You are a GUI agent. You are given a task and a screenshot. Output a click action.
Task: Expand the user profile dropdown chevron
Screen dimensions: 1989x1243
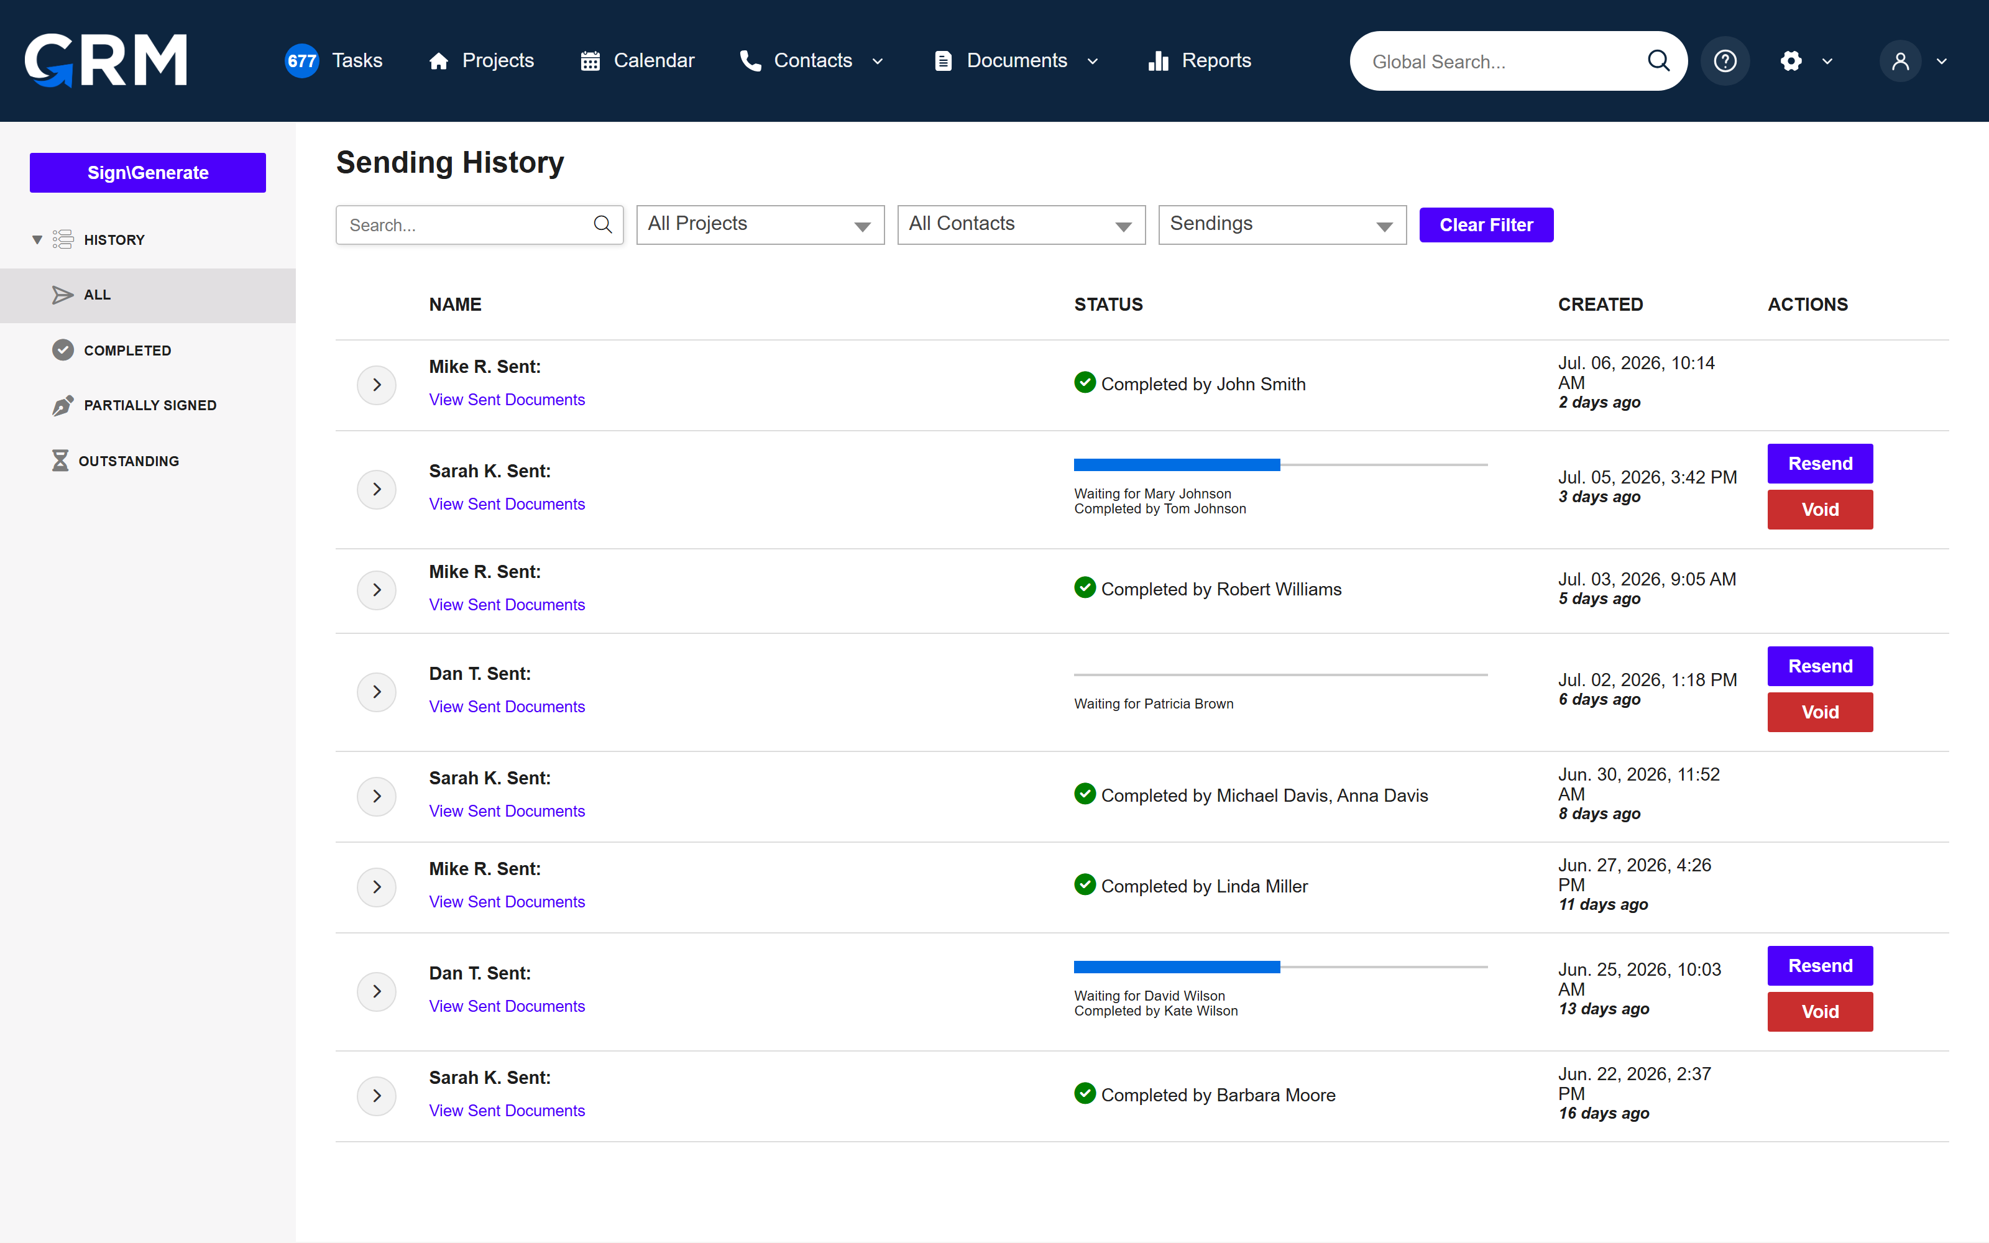click(x=1941, y=62)
